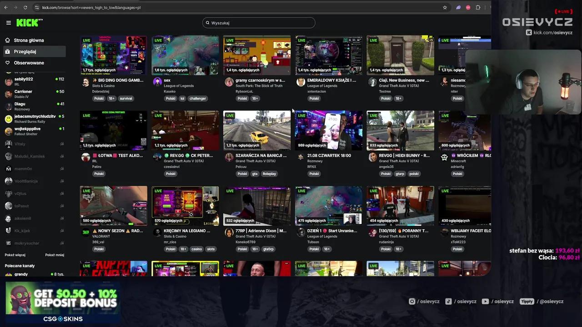Select the 'casino' tag under mr_cios stream
This screenshot has width=582, height=327.
(x=196, y=249)
